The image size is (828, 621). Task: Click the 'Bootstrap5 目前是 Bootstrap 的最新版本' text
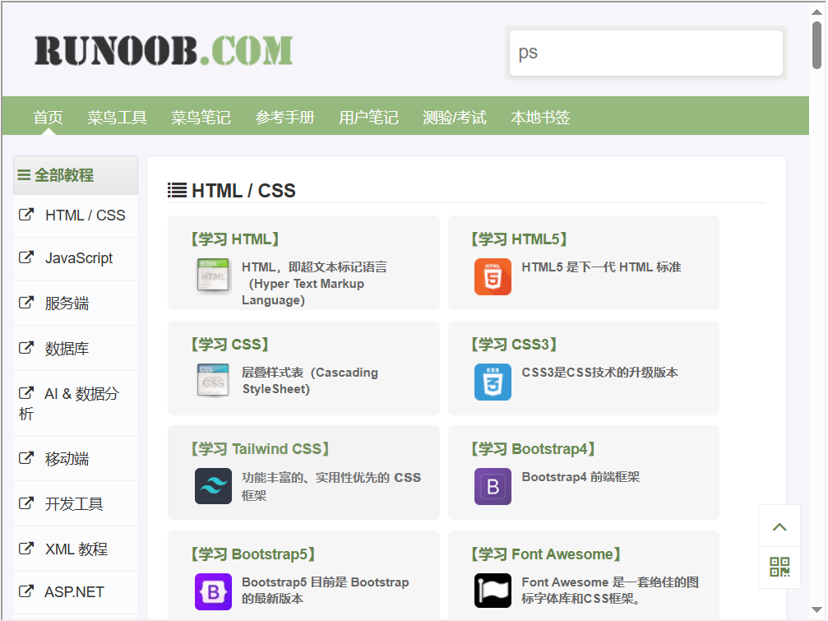326,591
